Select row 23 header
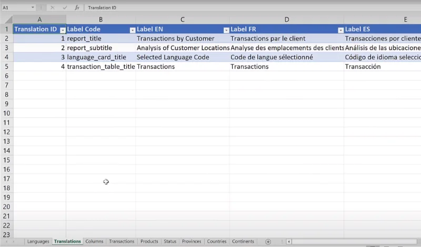421x247 pixels. (x=6, y=235)
